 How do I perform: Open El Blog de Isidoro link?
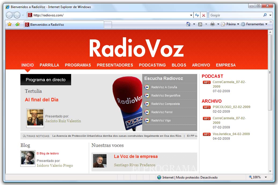pyautogui.click(x=48, y=153)
